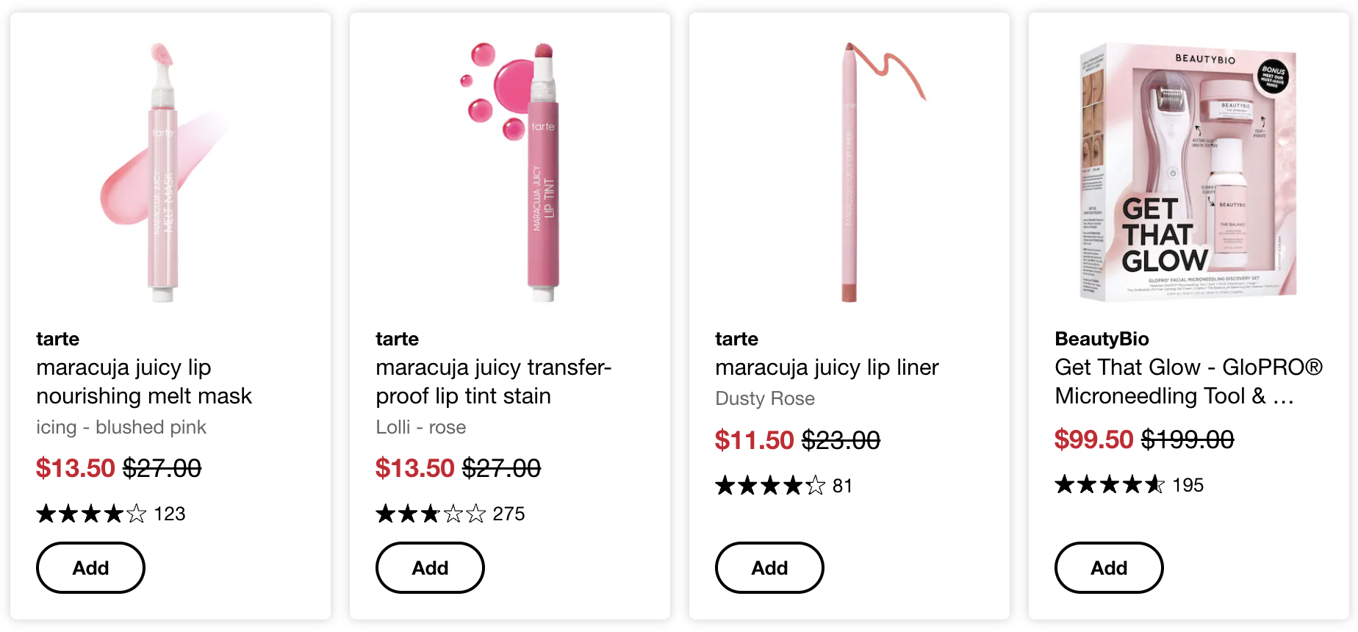The width and height of the screenshot is (1358, 632).
Task: Add the lip nourishing melt mask to bag
Action: [x=90, y=567]
